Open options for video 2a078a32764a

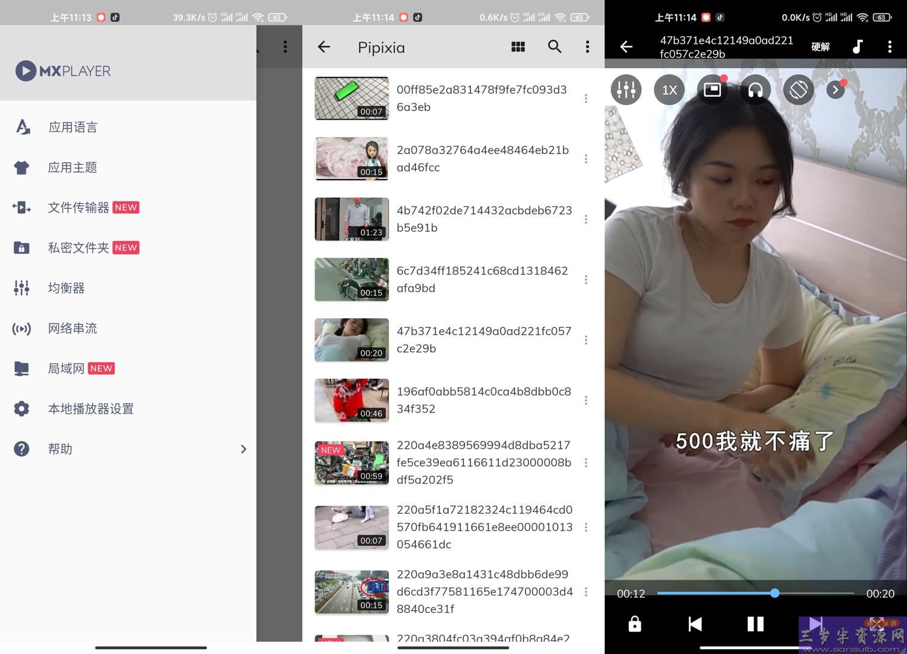point(586,159)
